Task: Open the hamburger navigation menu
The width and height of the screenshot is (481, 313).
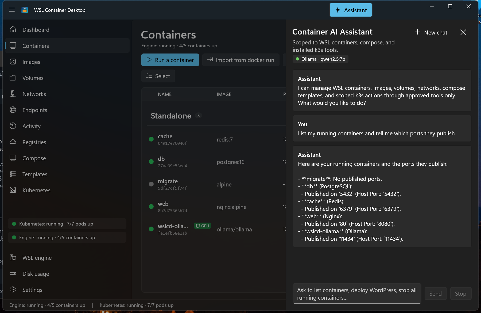Action: point(12,10)
